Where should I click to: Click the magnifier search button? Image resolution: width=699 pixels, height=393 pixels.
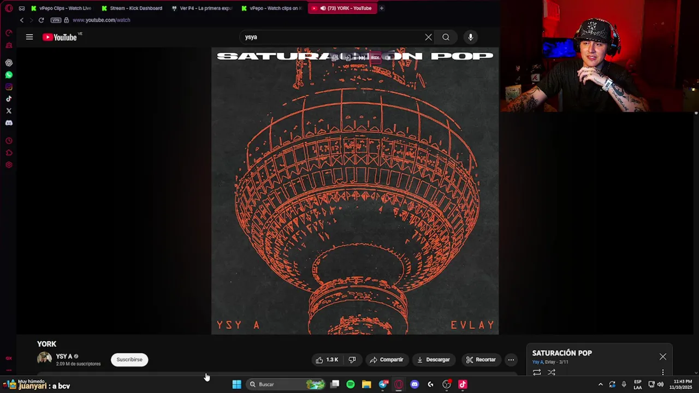click(446, 37)
